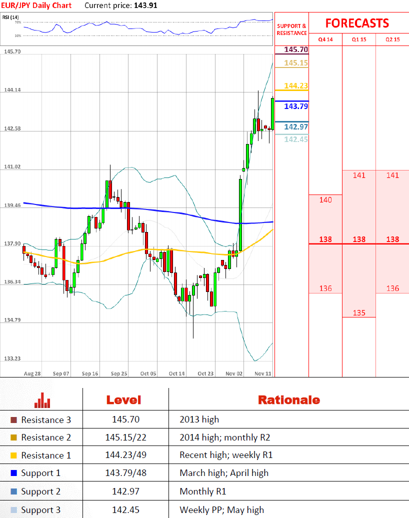
Task: Click the Q4 14 low forecast 136
Action: [x=325, y=288]
